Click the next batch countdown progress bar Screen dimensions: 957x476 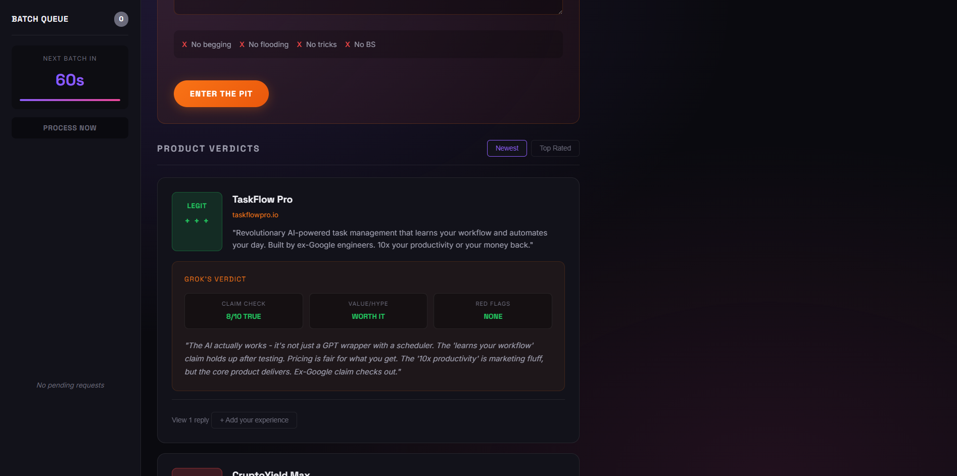pyautogui.click(x=70, y=100)
